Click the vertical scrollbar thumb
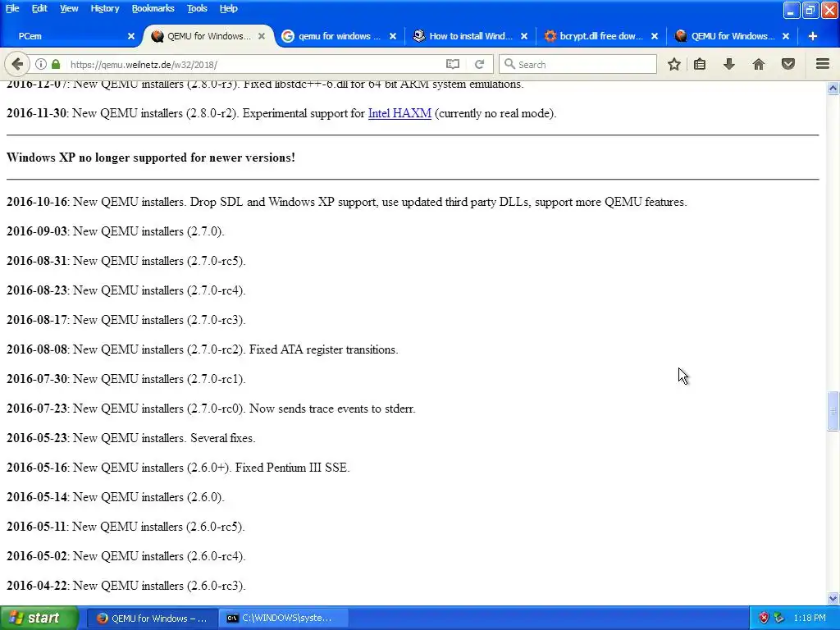Image resolution: width=840 pixels, height=630 pixels. coord(833,411)
